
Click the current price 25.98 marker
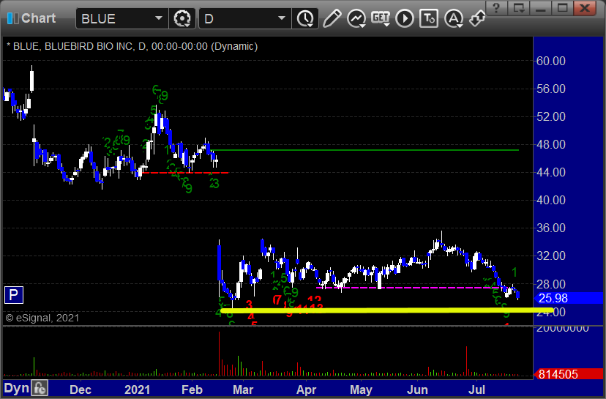tap(568, 298)
